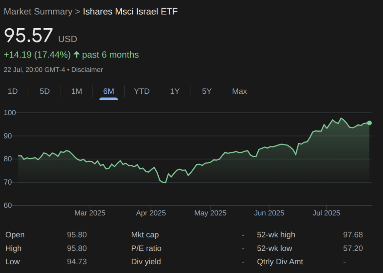Screen dimensions: 383x273
Task: Select the 5D time range tab
Action: (x=45, y=91)
